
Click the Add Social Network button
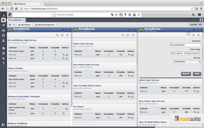click(x=45, y=25)
